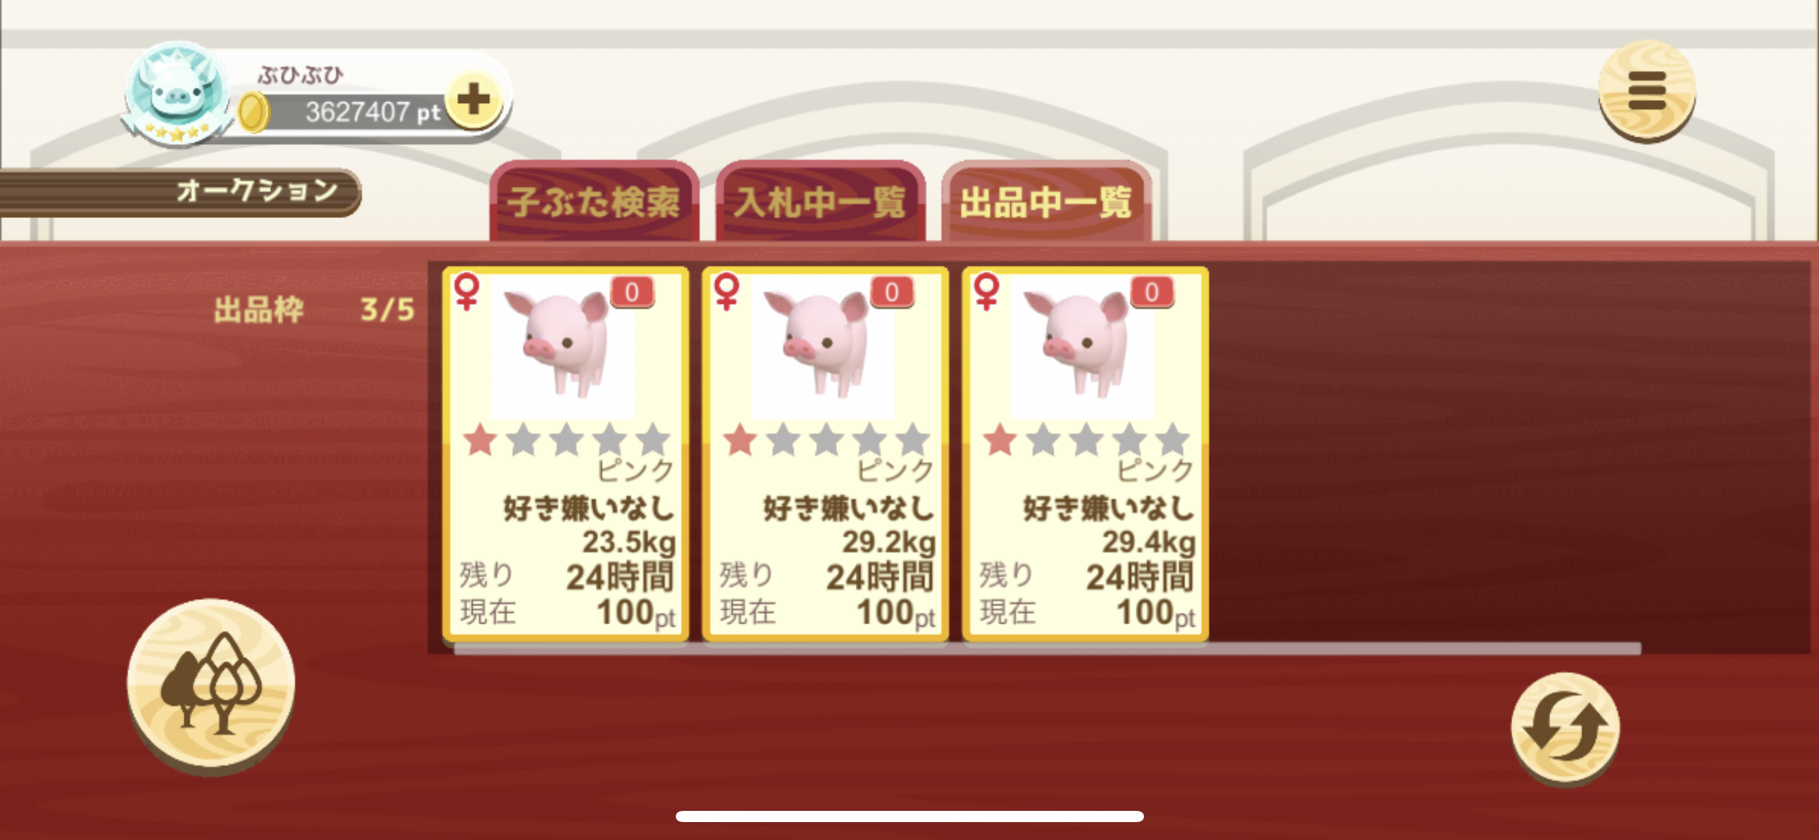Image resolution: width=1819 pixels, height=840 pixels.
Task: Tap the star rating on the 29.2kg pig
Action: click(827, 439)
